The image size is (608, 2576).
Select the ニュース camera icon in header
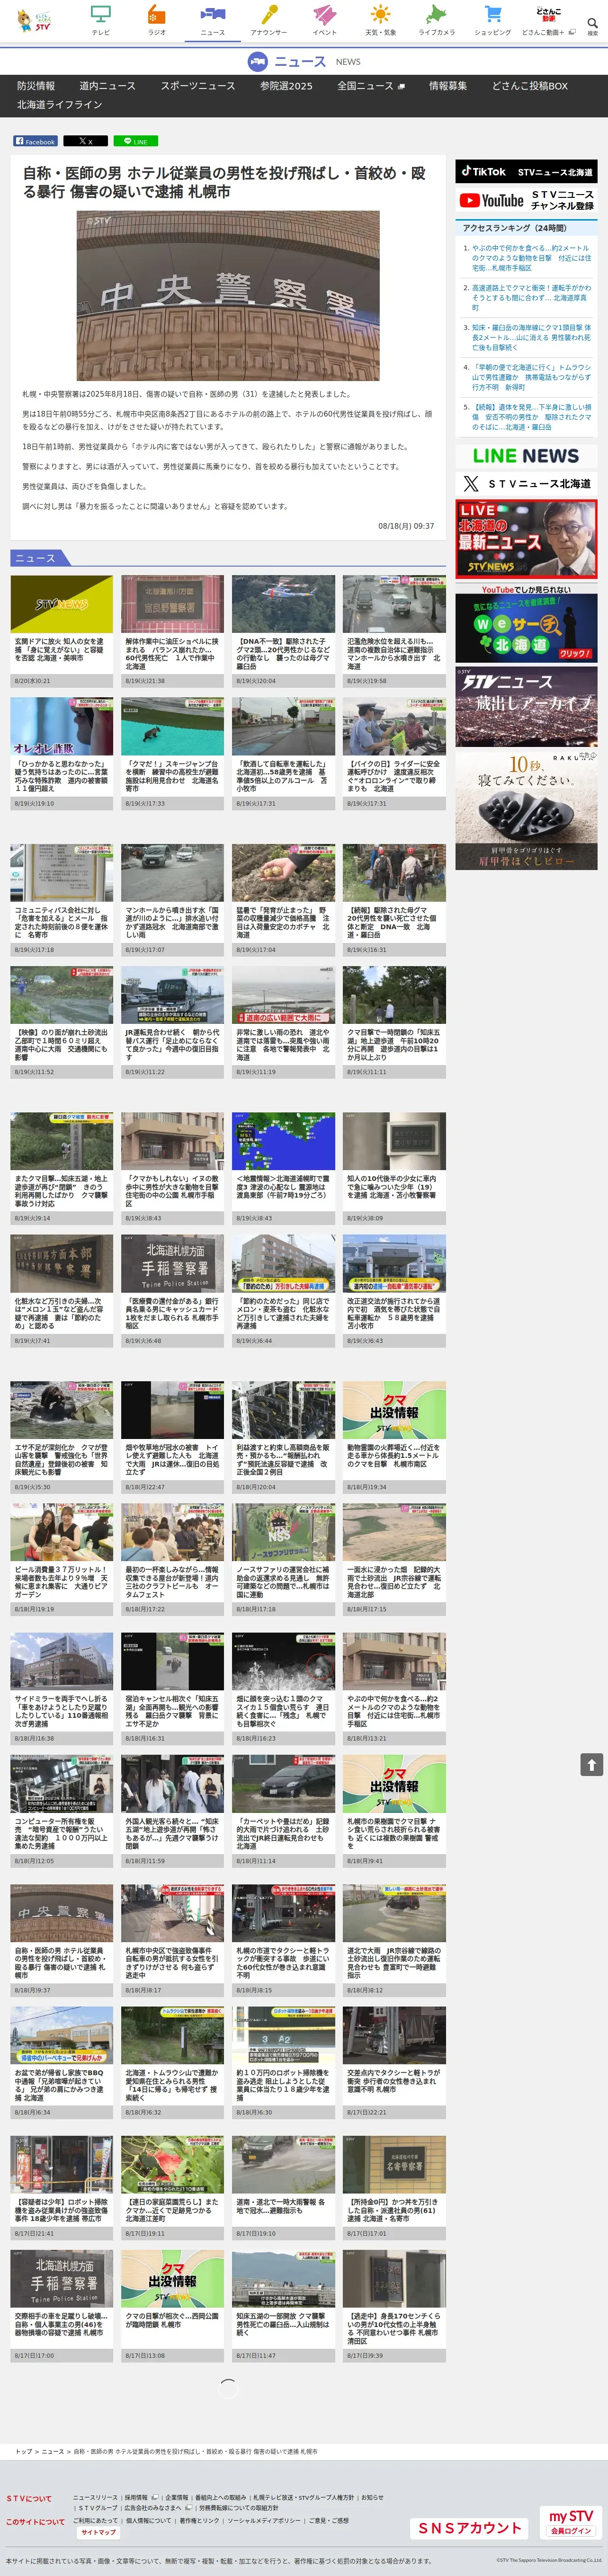pos(212,20)
